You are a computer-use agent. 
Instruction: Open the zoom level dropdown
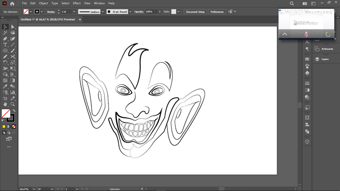[34, 189]
